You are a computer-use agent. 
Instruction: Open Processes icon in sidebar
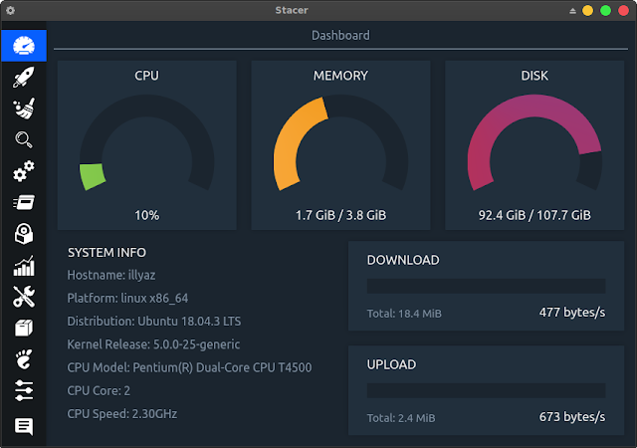point(24,203)
